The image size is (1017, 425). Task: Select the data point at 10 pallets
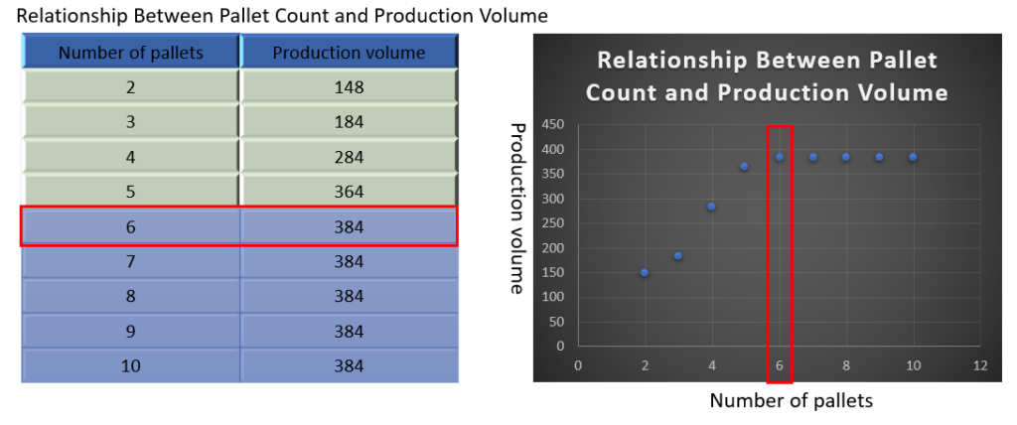[913, 157]
